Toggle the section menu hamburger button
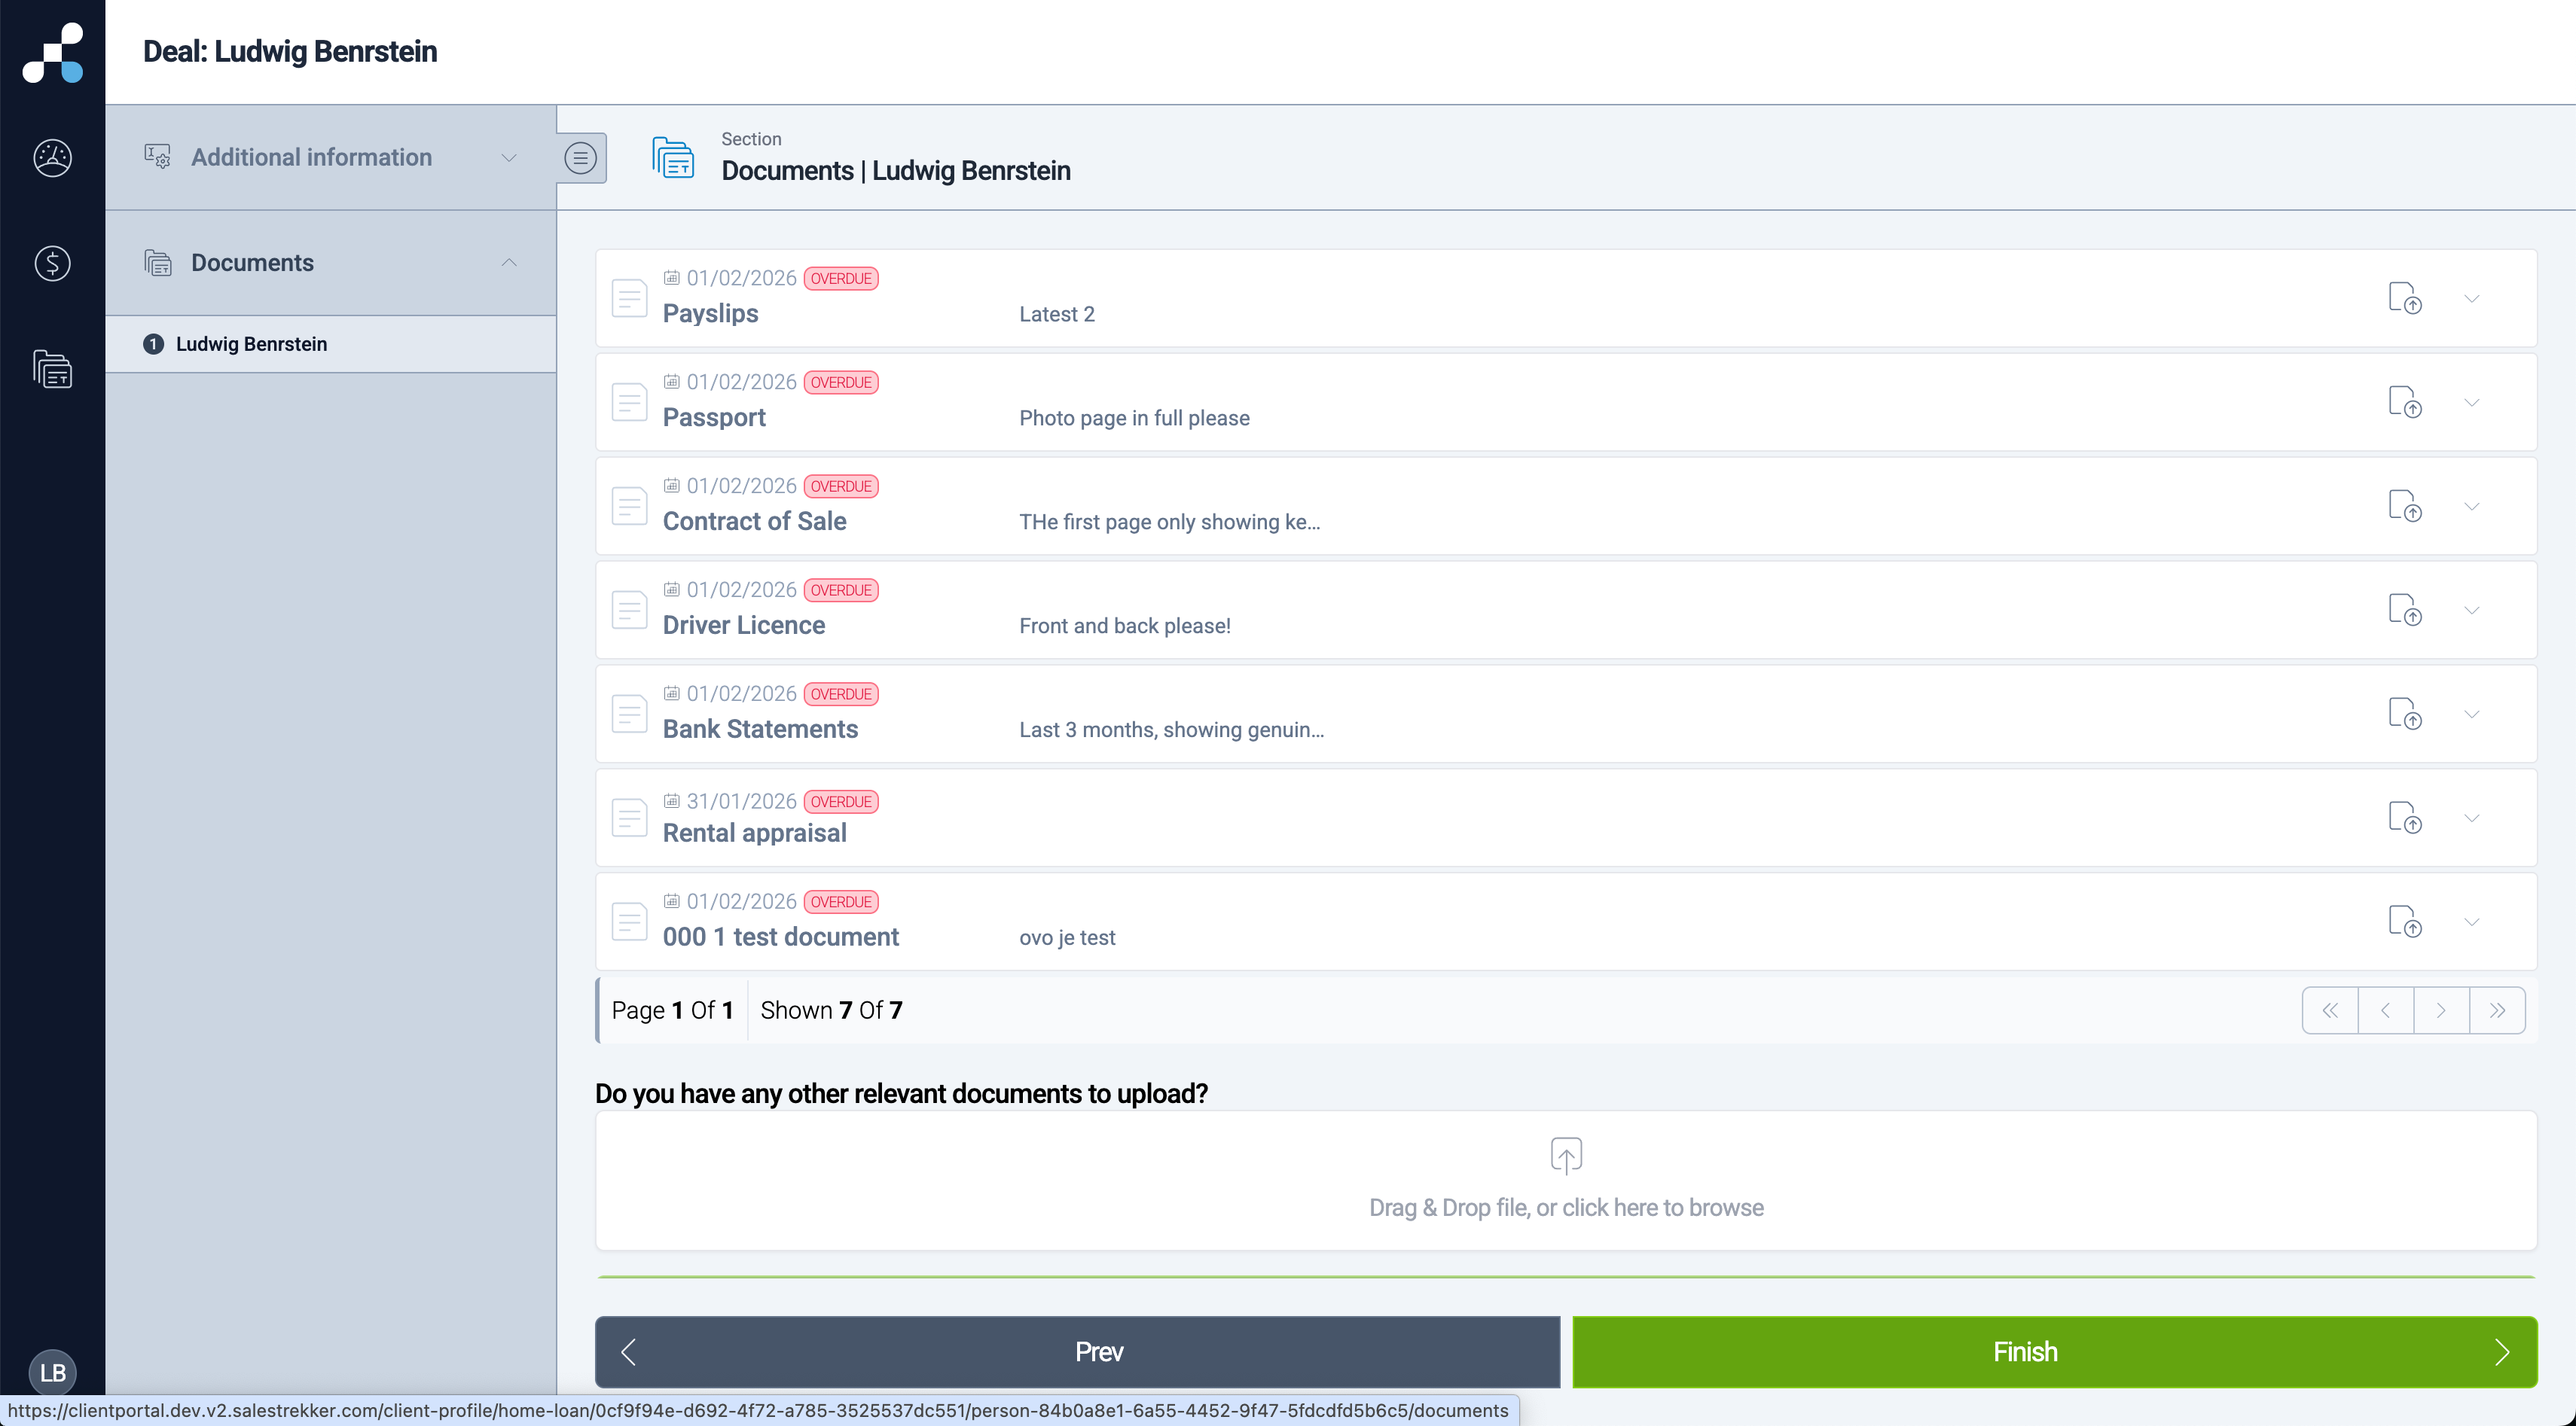 coord(581,158)
